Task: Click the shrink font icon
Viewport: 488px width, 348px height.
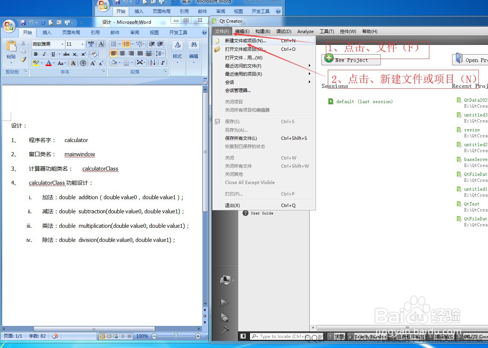Action: (x=101, y=63)
